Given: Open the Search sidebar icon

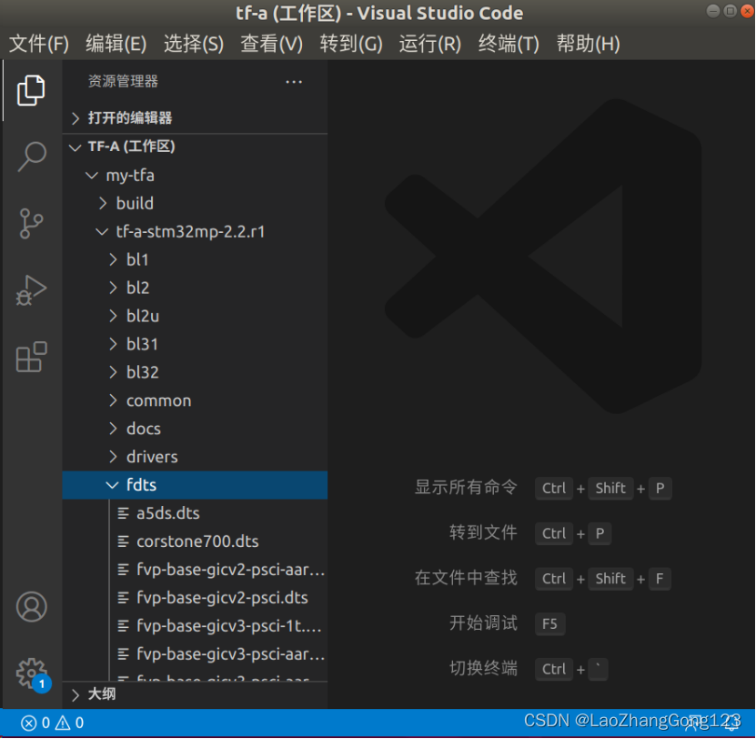Looking at the screenshot, I should click(31, 157).
